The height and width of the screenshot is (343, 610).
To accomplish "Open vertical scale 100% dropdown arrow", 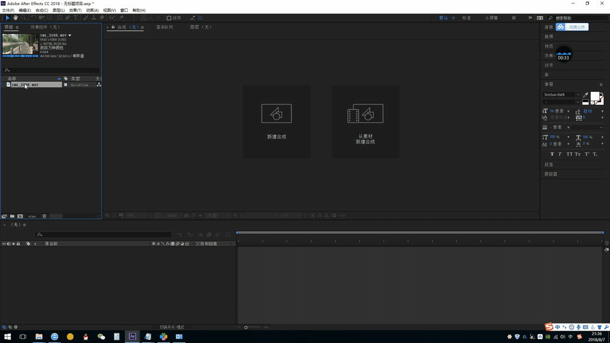I will [568, 137].
